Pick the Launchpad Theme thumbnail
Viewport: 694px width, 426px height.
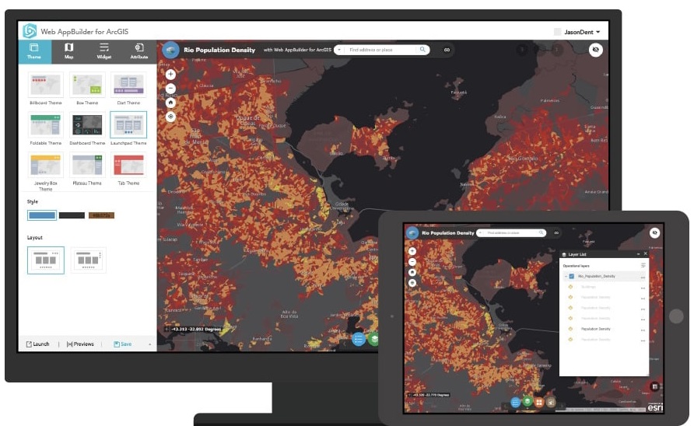[128, 124]
